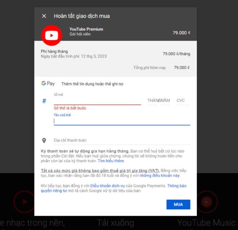
Task: Click the Số thẻ là bắt buộc error message
Action: tap(70, 108)
